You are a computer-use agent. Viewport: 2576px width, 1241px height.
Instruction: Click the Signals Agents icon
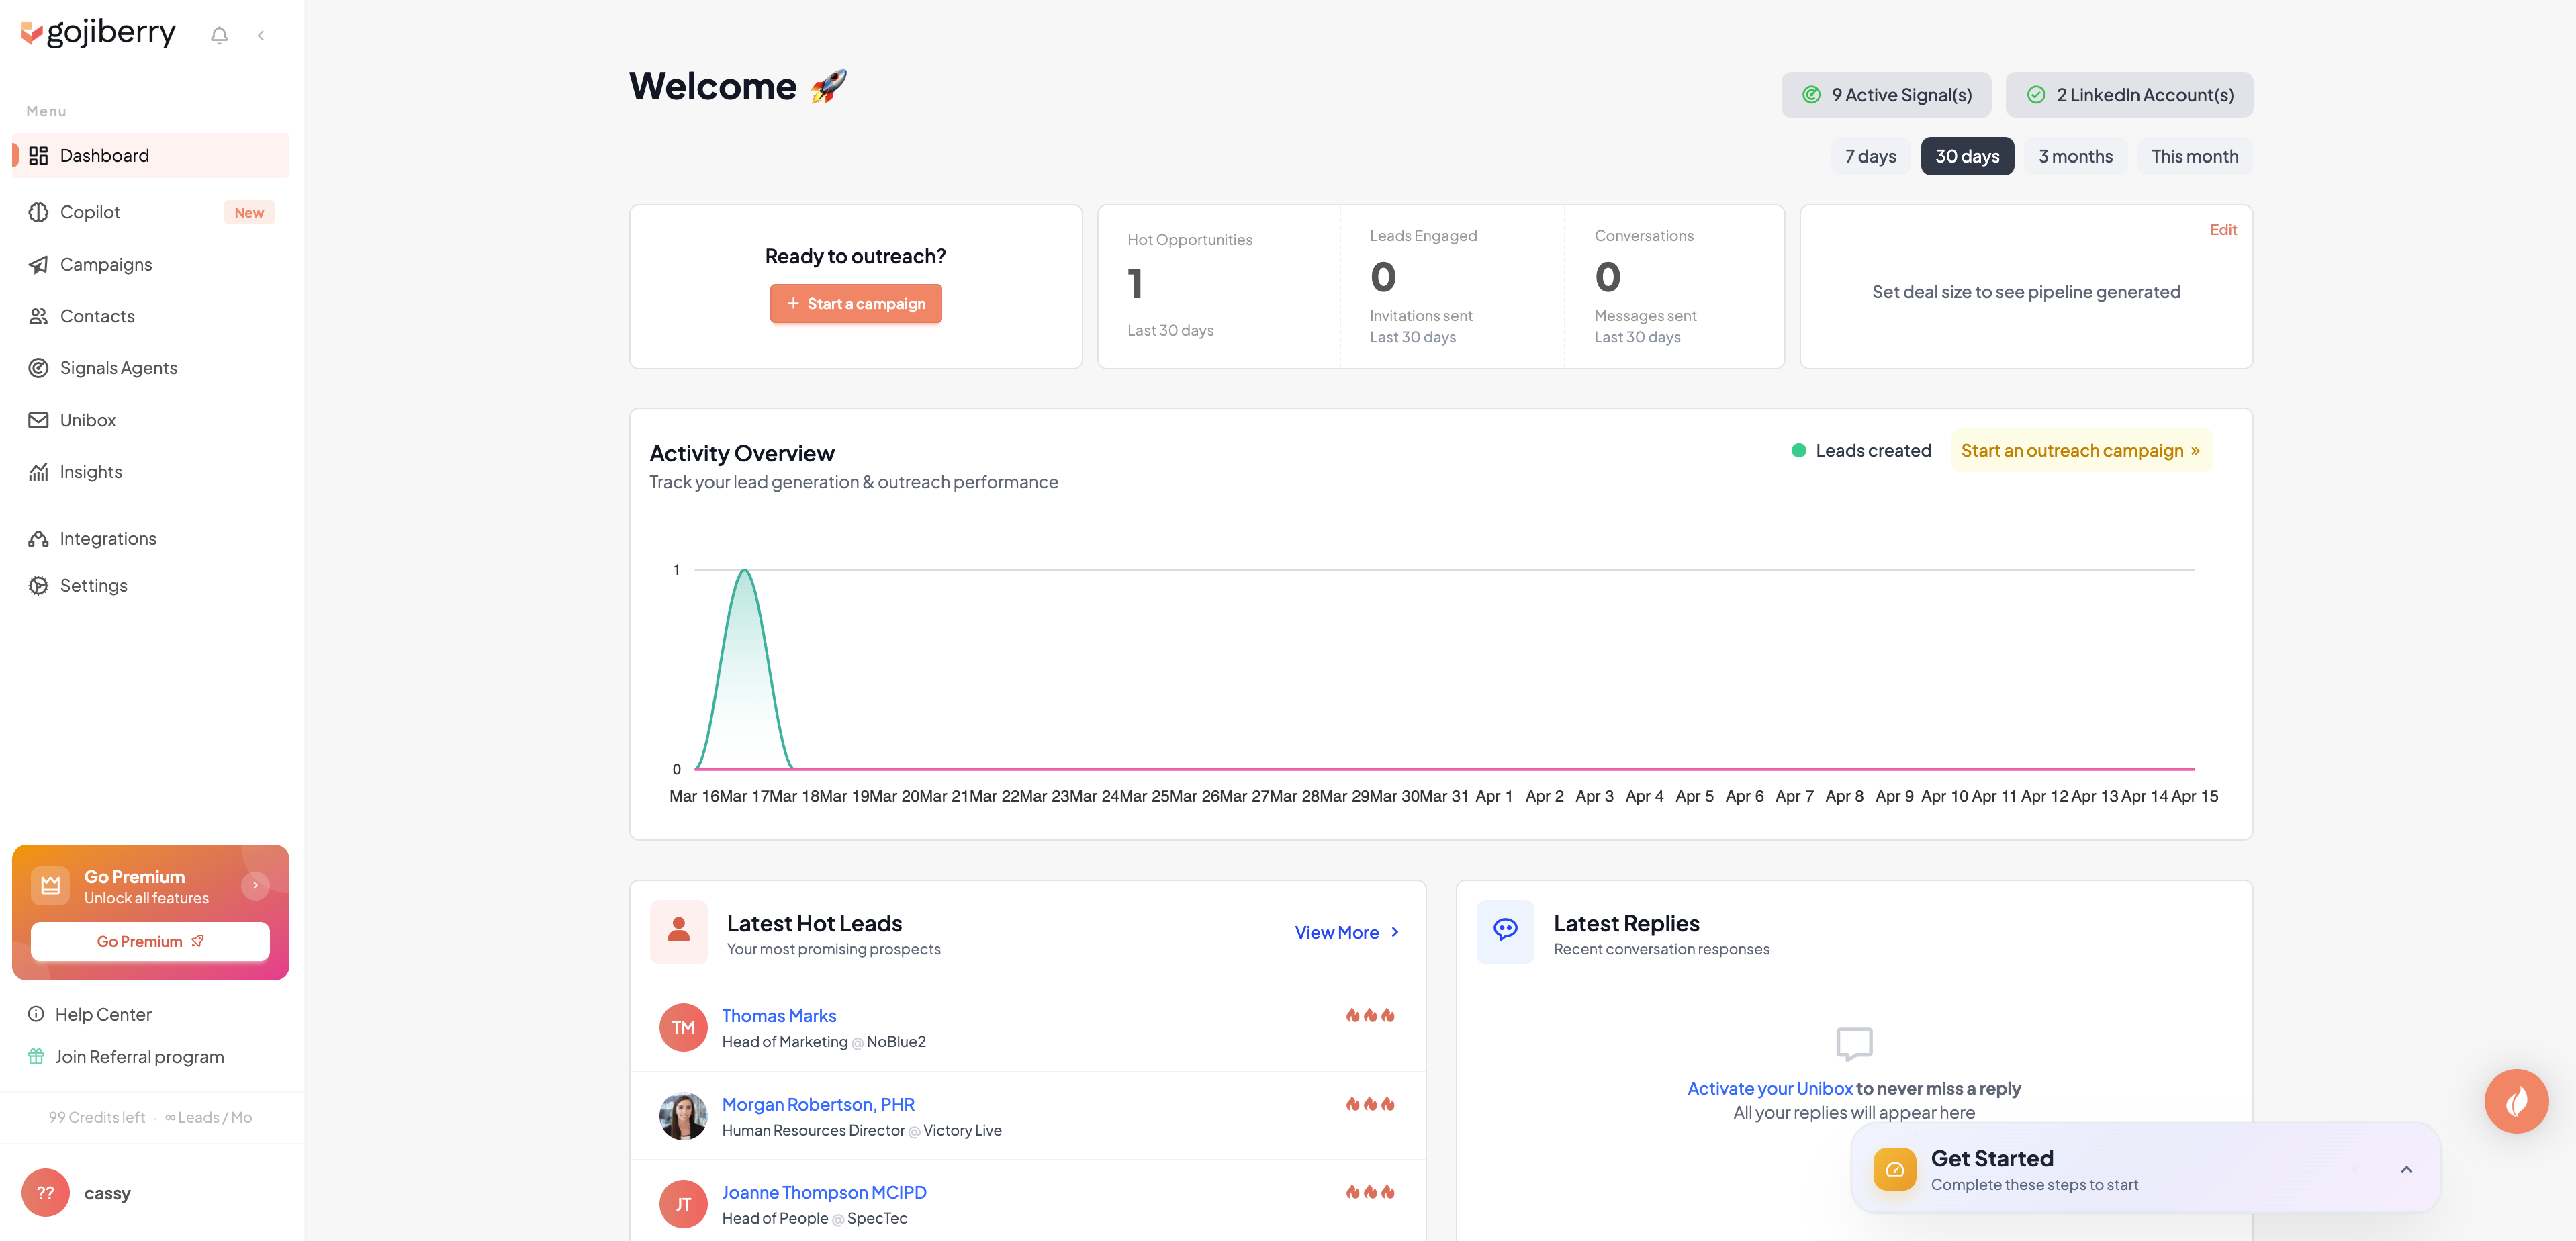pyautogui.click(x=38, y=368)
